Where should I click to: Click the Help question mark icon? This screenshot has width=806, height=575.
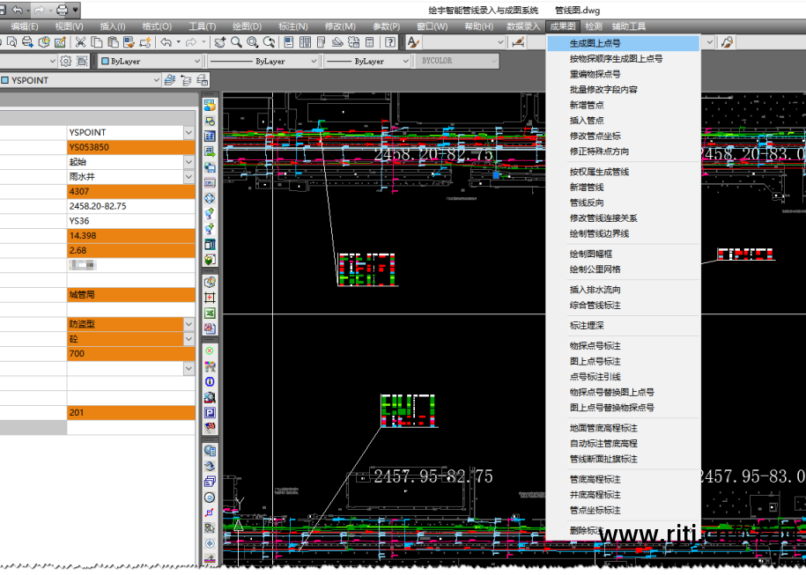389,42
